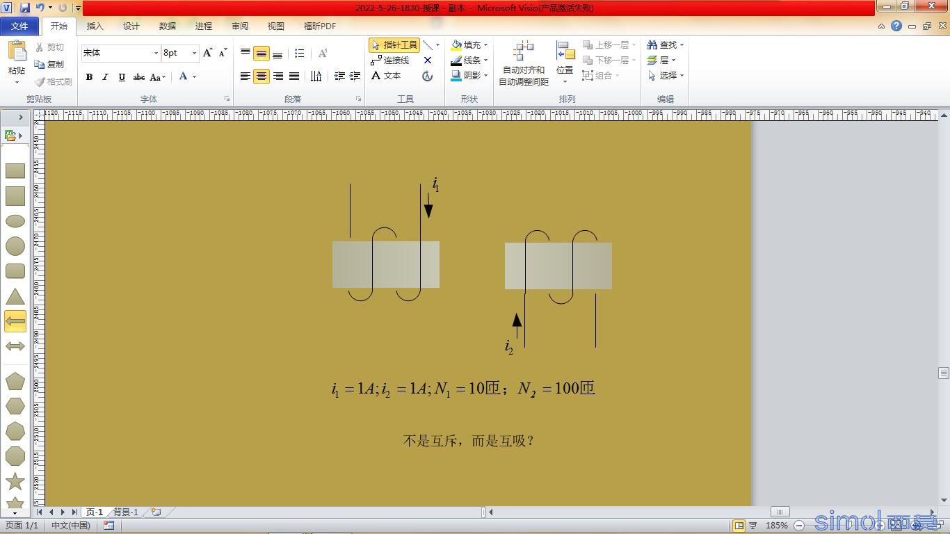The width and height of the screenshot is (950, 534).
Task: Decrease paragraph indent
Action: click(x=339, y=76)
